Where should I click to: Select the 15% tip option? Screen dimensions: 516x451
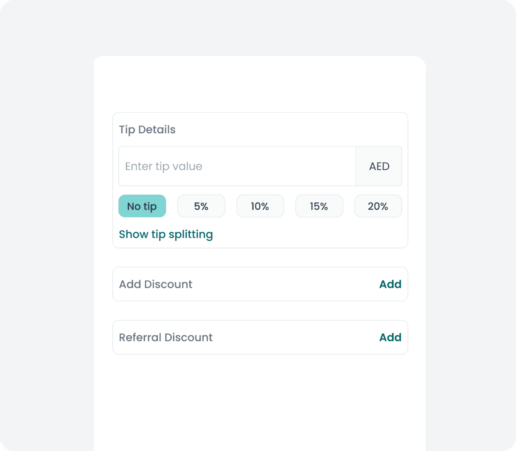pos(319,206)
